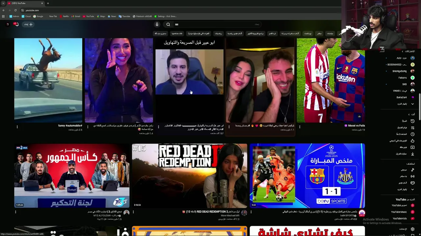Click the voice search microphone icon

pyautogui.click(x=157, y=24)
